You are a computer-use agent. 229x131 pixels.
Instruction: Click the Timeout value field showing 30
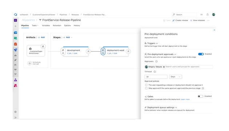pyautogui.click(x=156, y=77)
